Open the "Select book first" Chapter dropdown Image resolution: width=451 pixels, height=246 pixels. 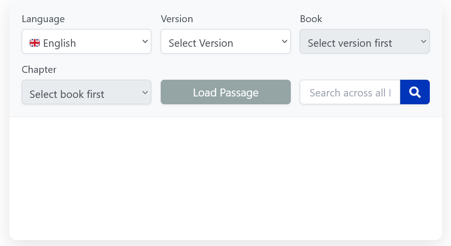pyautogui.click(x=86, y=92)
